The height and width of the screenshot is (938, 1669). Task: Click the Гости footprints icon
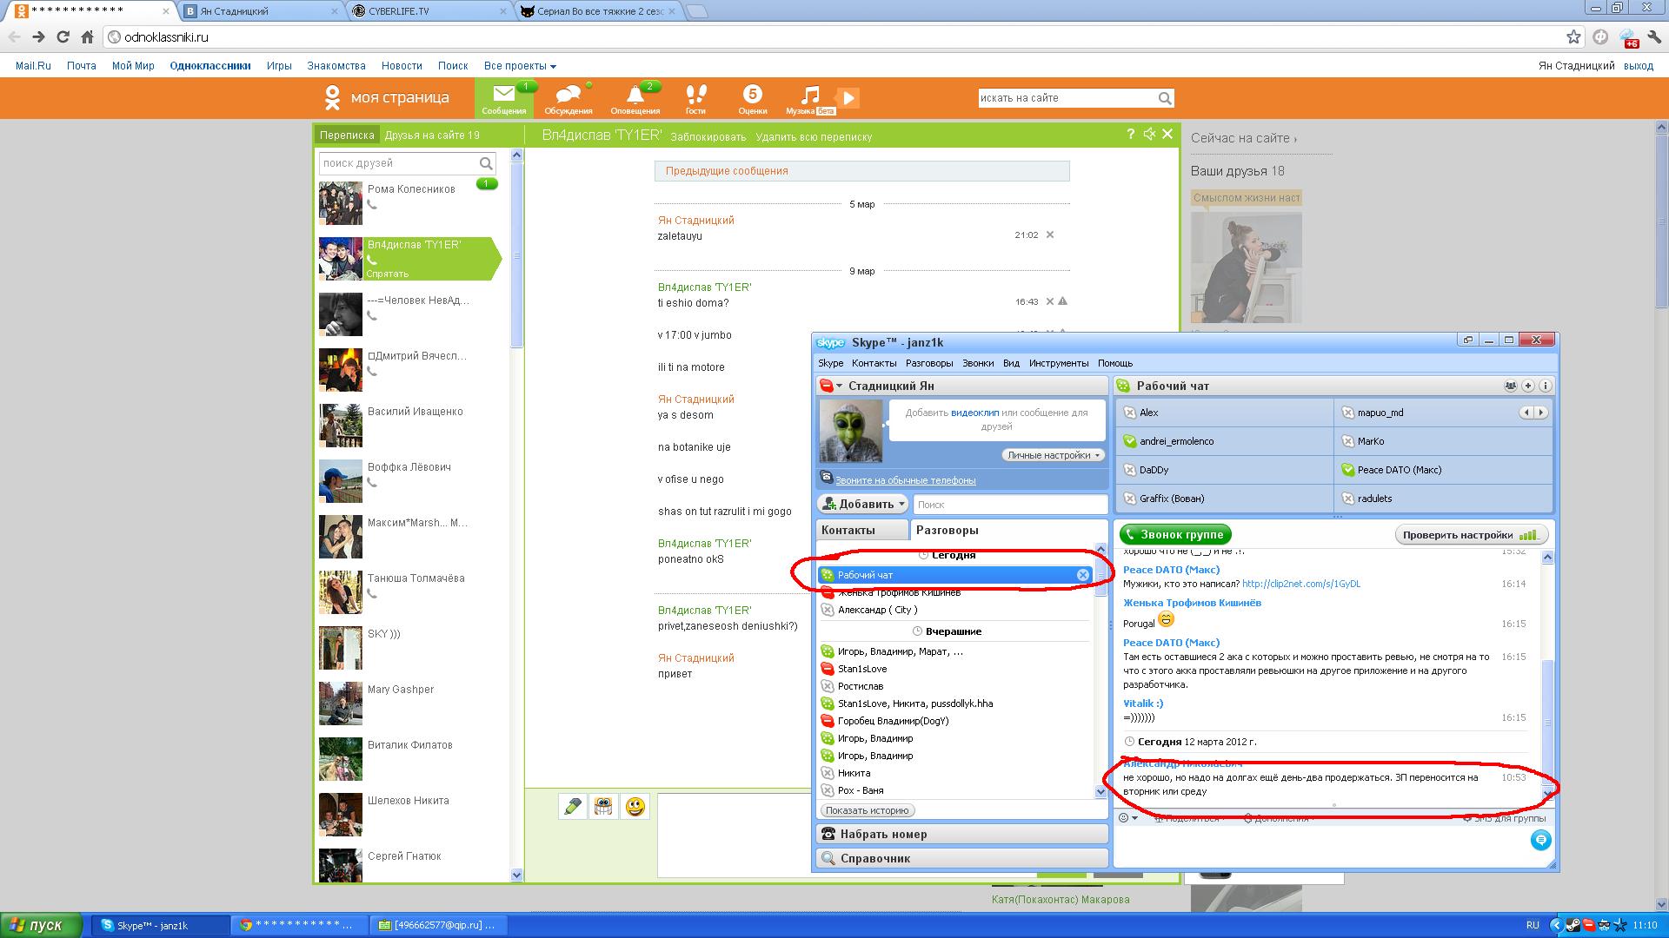click(x=695, y=95)
